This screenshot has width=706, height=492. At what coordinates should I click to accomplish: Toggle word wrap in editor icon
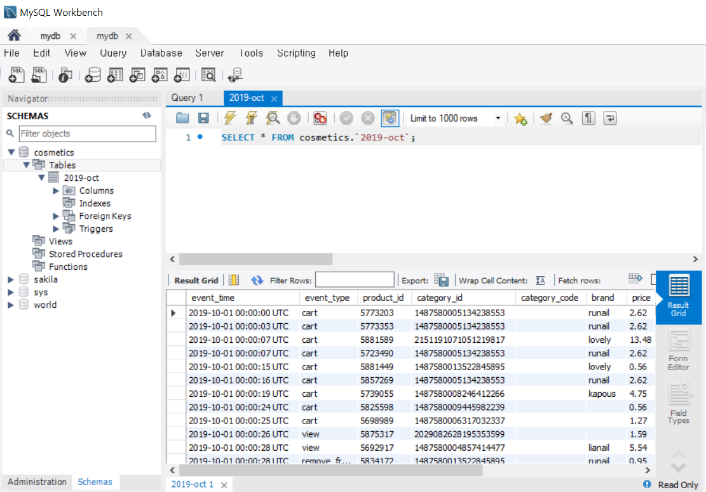pyautogui.click(x=610, y=118)
